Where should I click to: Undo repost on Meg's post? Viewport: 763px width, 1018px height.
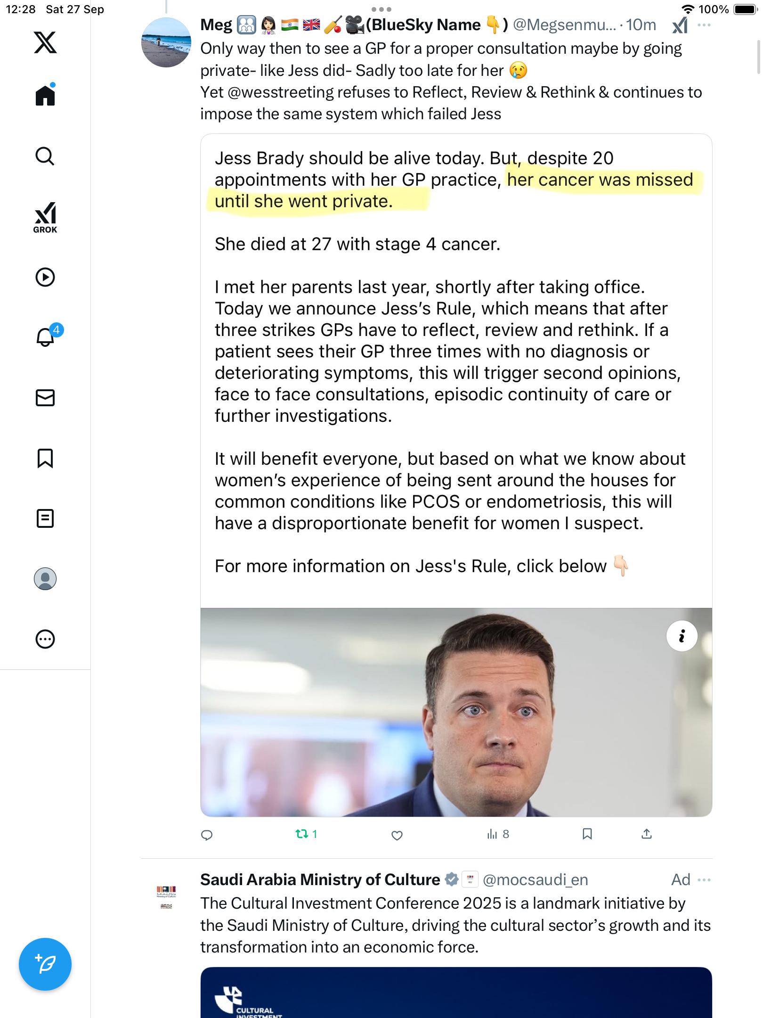(302, 834)
